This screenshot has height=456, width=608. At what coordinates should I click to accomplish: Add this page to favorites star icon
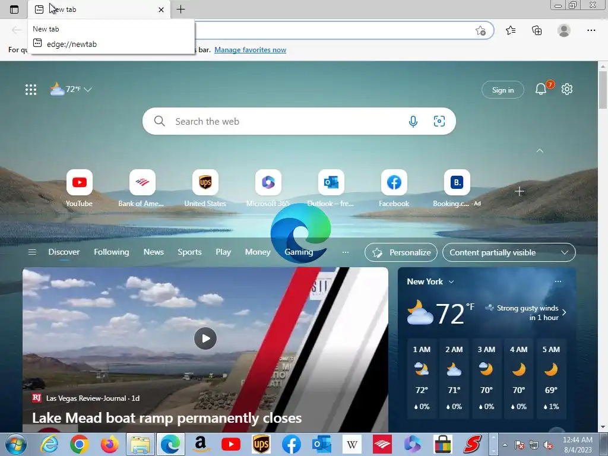pyautogui.click(x=480, y=31)
